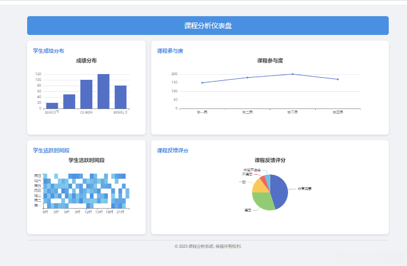Click the 满意 pie label below the chart
Screen dimensions: 407x266
(248, 210)
